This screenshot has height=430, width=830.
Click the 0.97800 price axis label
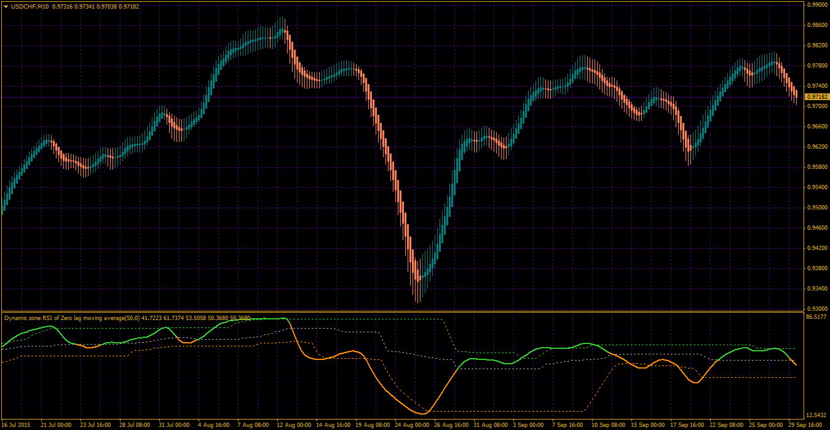pos(816,66)
